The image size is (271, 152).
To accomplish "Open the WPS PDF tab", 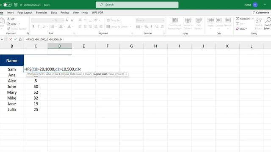I will point(97,13).
